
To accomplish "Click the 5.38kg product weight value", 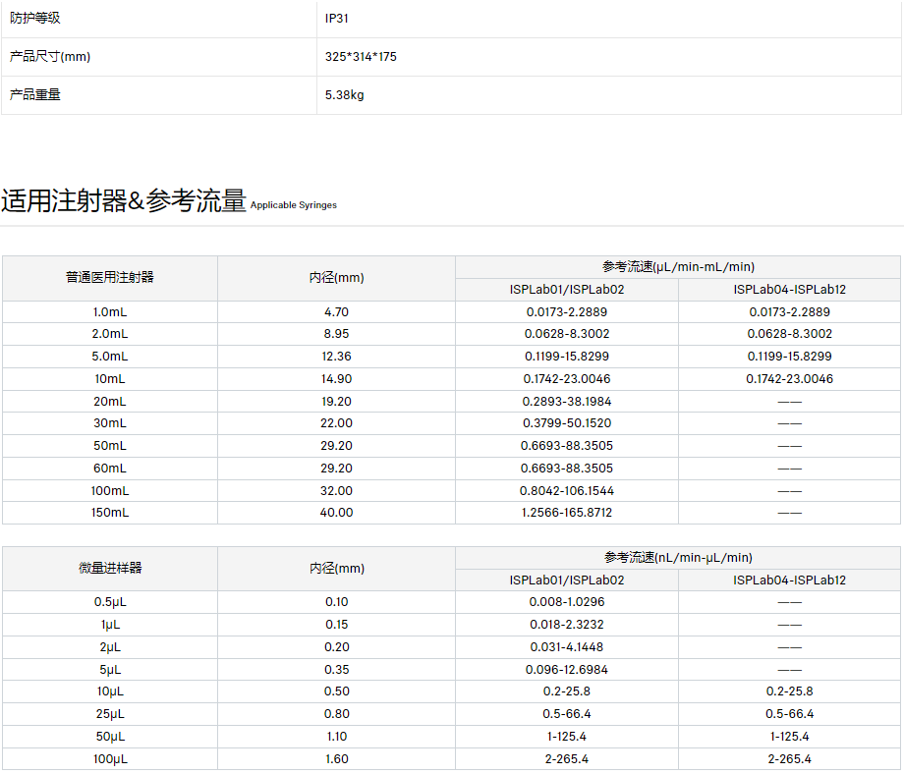I will (345, 95).
